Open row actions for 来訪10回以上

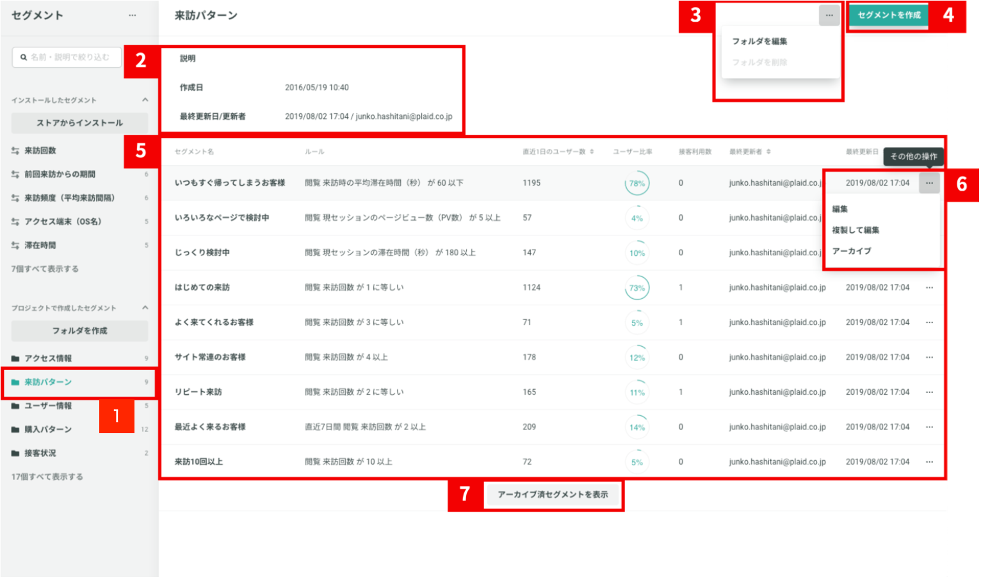point(929,462)
